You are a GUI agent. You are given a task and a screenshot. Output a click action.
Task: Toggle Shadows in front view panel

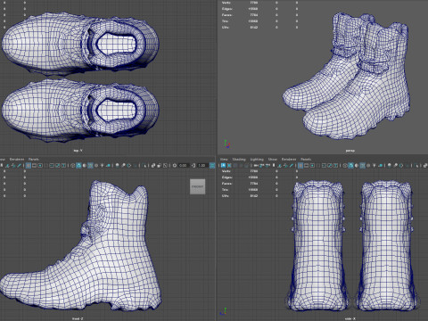[x=108, y=165]
